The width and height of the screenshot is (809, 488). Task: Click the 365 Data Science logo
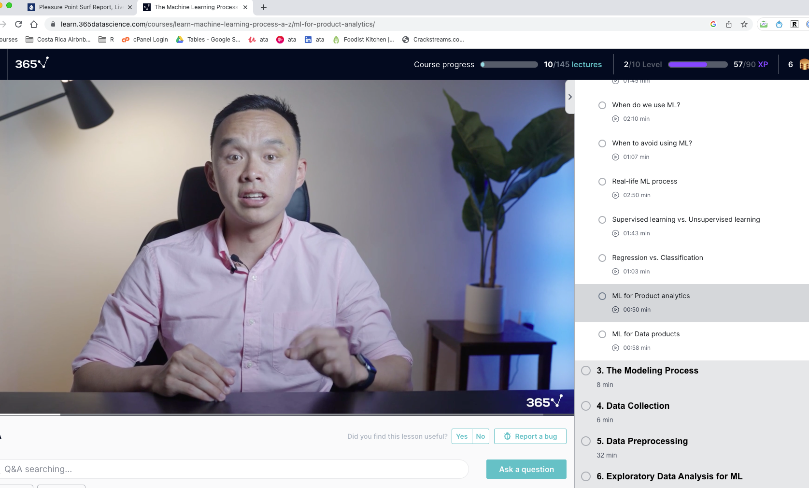[32, 63]
